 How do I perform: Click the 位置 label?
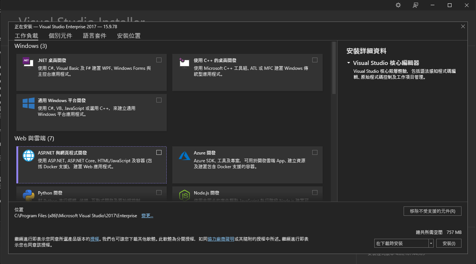point(19,209)
